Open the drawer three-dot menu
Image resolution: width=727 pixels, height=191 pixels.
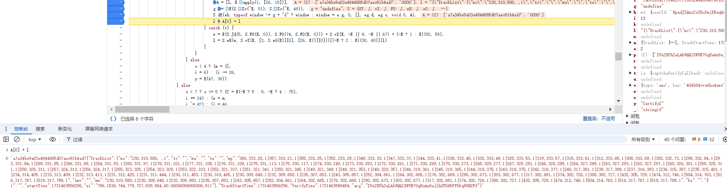tap(6, 129)
